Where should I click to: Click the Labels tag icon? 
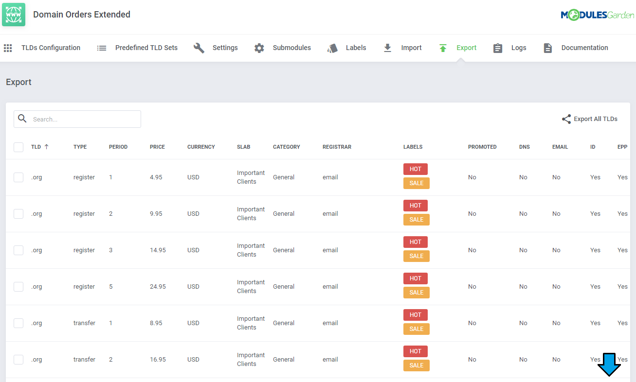332,48
